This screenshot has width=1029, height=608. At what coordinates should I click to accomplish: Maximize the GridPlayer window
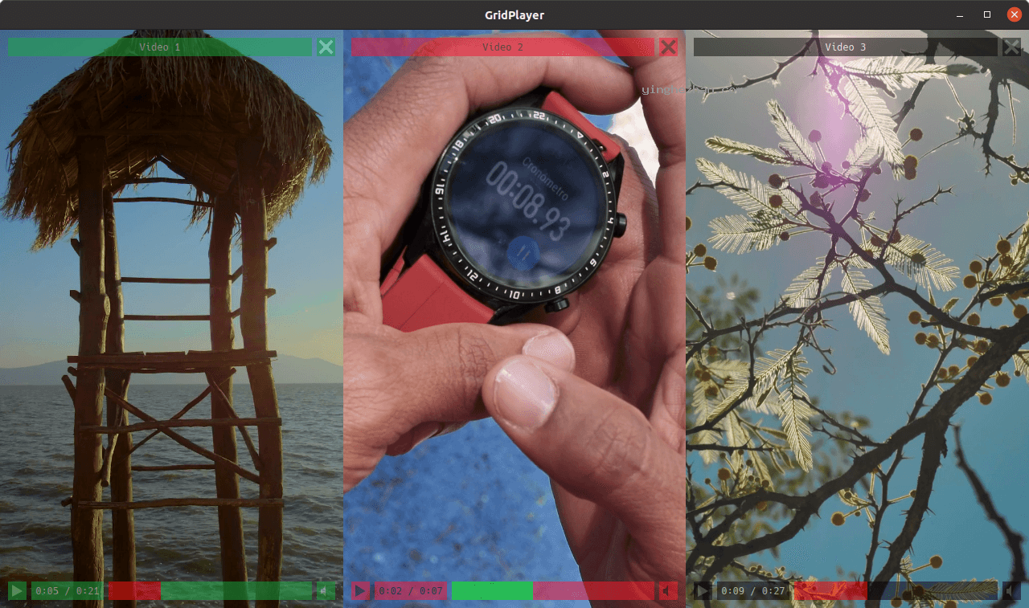click(x=987, y=14)
